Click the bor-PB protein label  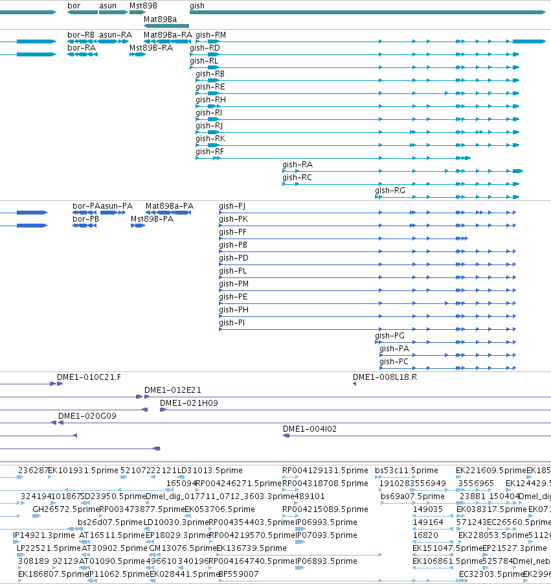pyautogui.click(x=85, y=219)
